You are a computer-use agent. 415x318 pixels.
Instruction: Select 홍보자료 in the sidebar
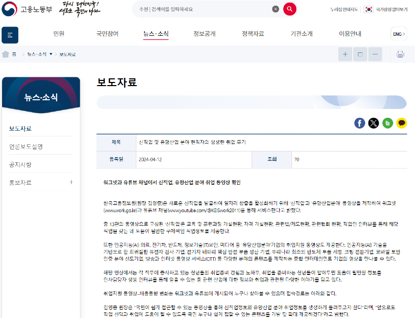click(20, 183)
